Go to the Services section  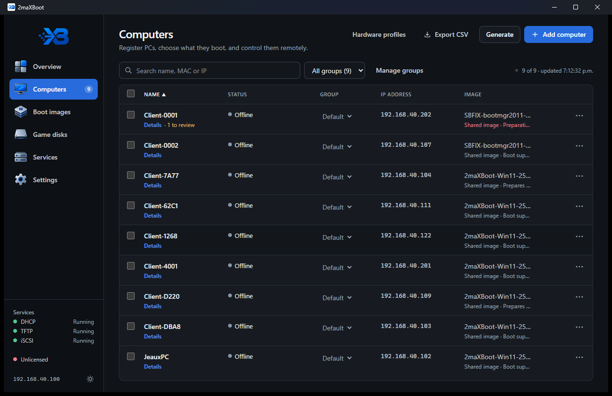pyautogui.click(x=53, y=157)
